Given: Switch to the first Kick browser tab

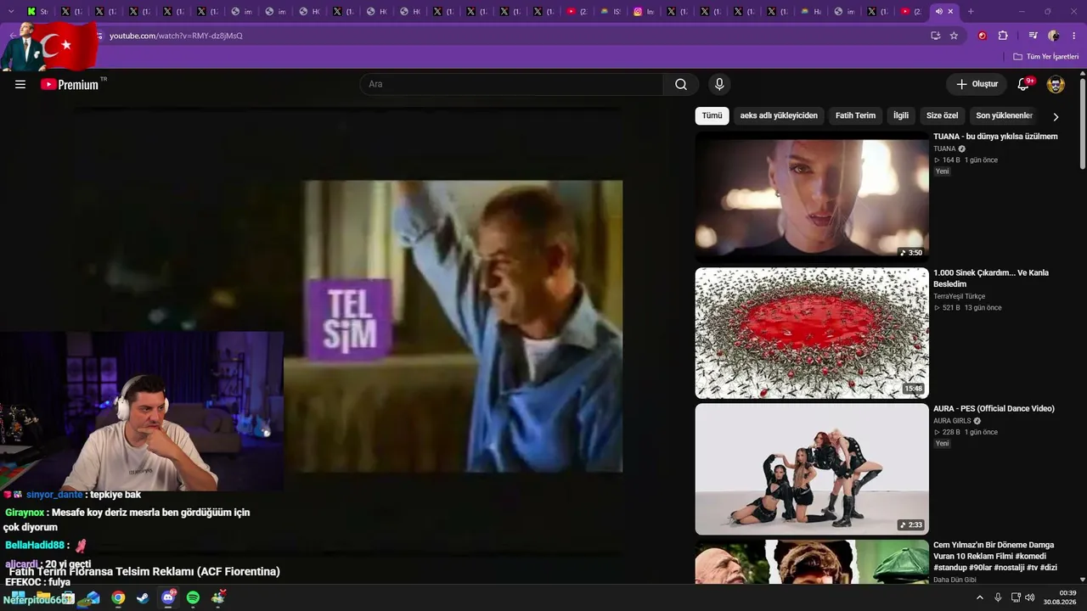Looking at the screenshot, I should [x=37, y=12].
